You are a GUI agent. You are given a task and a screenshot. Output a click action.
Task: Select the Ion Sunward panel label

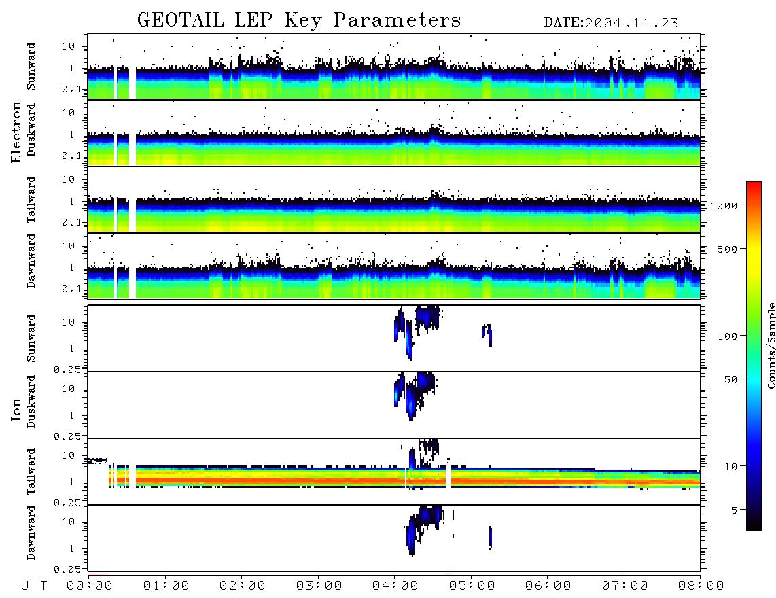31,338
